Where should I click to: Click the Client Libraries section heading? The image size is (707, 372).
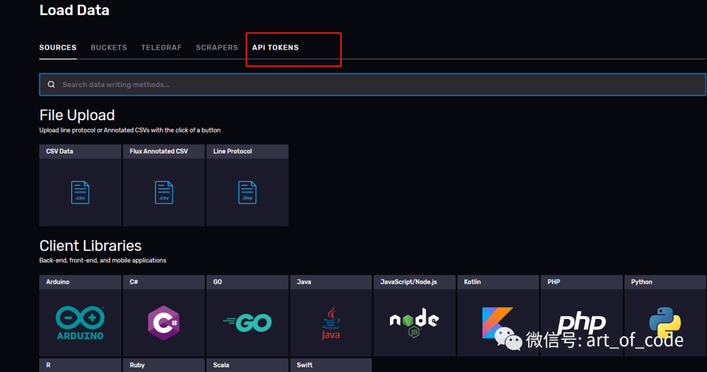[90, 245]
